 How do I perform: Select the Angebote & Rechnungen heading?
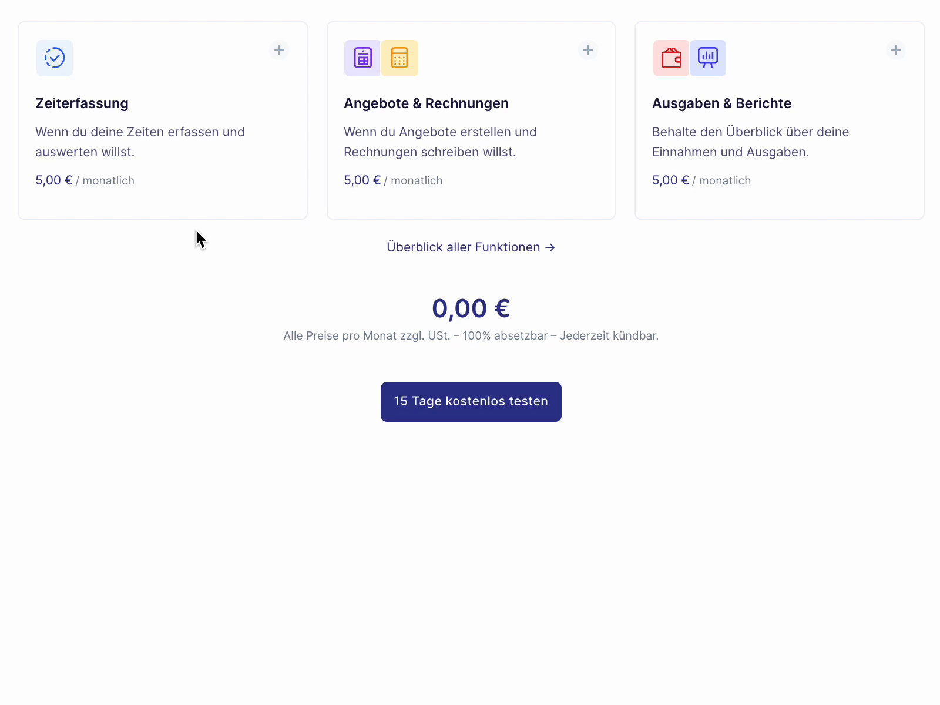426,103
